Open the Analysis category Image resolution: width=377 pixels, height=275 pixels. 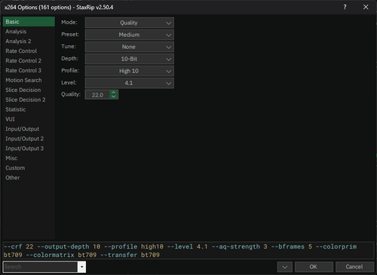pyautogui.click(x=29, y=32)
